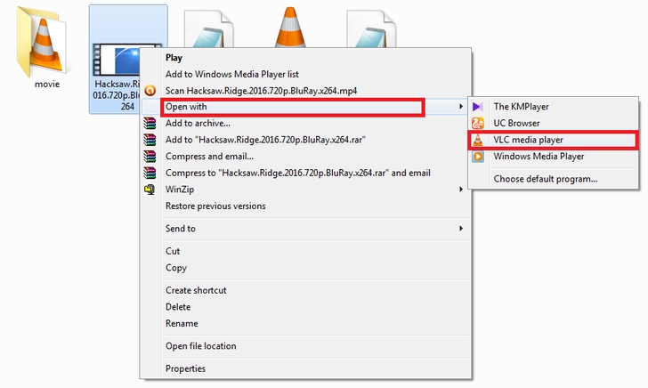This screenshot has height=388, width=648.
Task: Choose Add to "Hacksaw.Ridge...rar" entry
Action: pos(265,140)
